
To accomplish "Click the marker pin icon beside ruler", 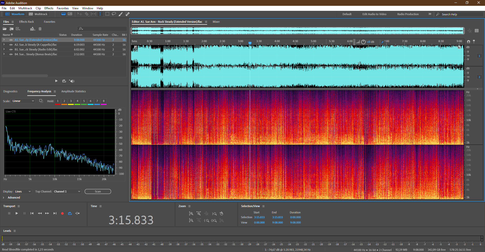I will coord(474,42).
